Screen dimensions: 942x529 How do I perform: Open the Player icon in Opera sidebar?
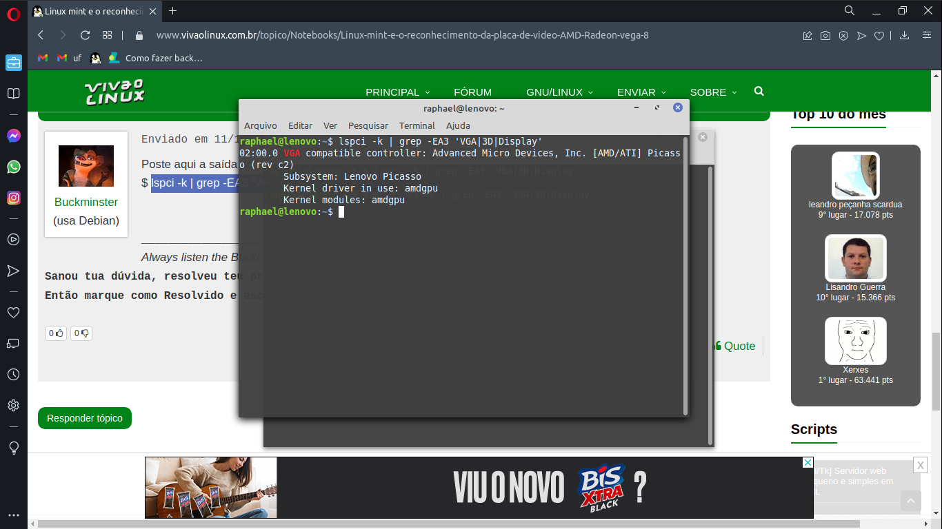13,240
